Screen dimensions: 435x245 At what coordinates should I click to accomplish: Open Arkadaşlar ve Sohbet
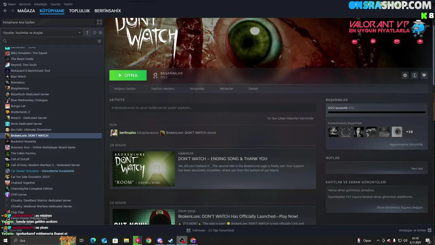click(x=415, y=230)
